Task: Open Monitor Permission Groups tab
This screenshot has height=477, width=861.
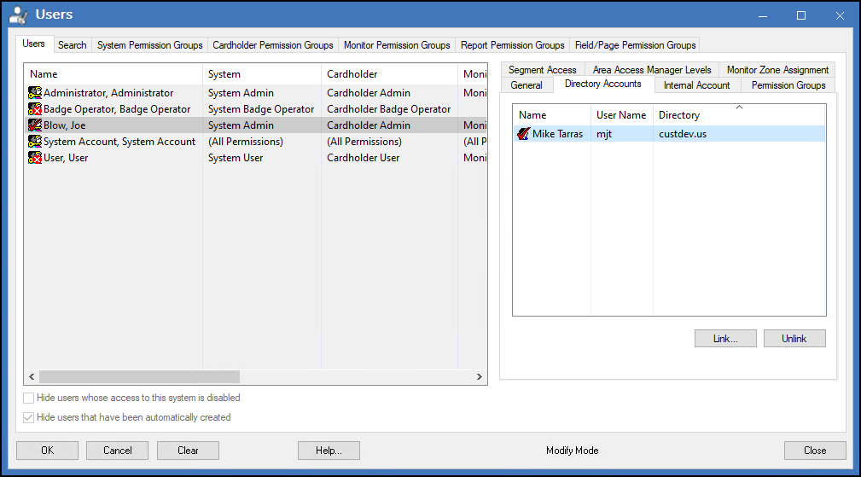Action: click(x=397, y=45)
